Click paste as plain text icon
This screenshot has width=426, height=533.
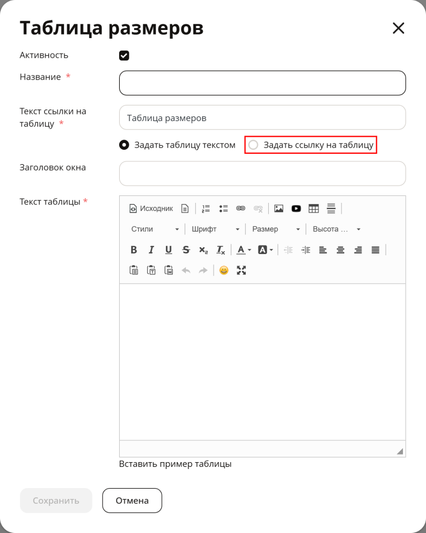pyautogui.click(x=151, y=271)
